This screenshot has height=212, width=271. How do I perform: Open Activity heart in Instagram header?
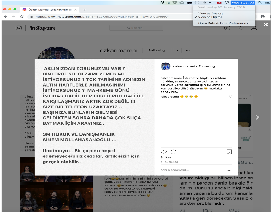(x=240, y=28)
